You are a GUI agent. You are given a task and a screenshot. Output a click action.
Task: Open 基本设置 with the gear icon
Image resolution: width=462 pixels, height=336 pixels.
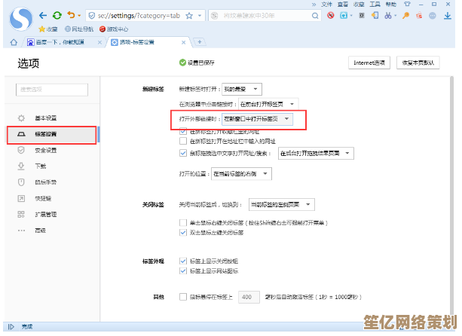coord(45,118)
